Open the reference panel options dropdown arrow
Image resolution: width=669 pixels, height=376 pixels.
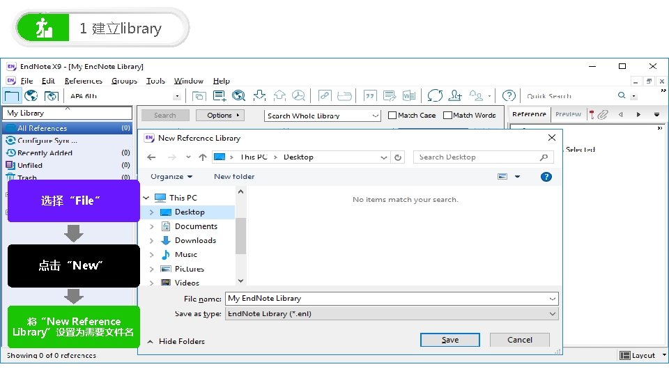click(x=656, y=114)
